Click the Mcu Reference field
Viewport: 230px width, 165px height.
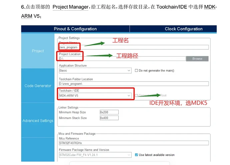click(x=133, y=143)
